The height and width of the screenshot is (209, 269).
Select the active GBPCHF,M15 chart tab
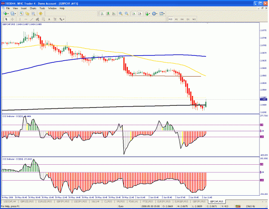pos(216,201)
